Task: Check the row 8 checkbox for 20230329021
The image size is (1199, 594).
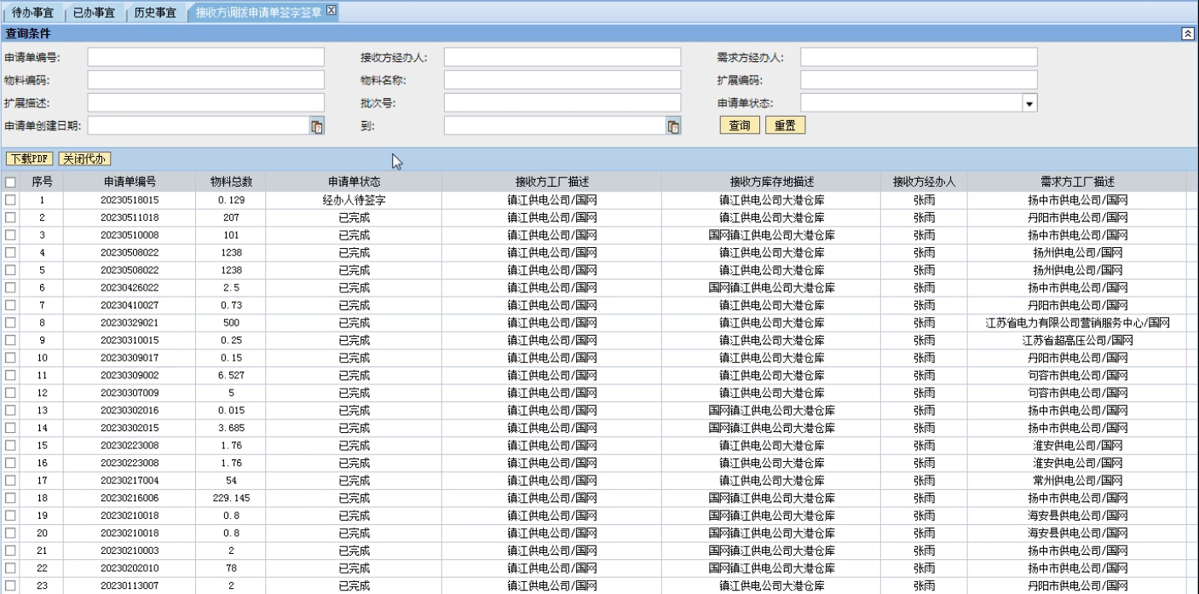Action: point(10,323)
